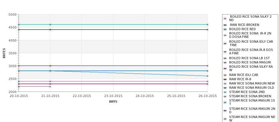The width and height of the screenshot is (279, 122).
Task: Click the STEAM RICE SONA MASURI 1ST teal swatch
Action: pos(225,102)
